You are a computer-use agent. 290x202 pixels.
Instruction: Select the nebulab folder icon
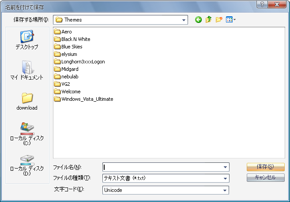tap(57, 77)
